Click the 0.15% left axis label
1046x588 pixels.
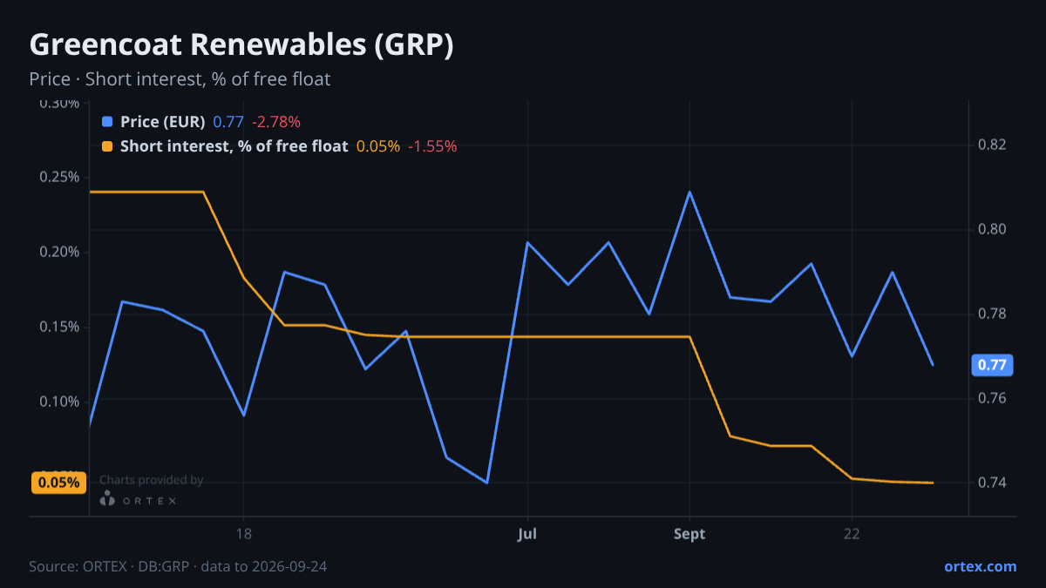pyautogui.click(x=60, y=327)
